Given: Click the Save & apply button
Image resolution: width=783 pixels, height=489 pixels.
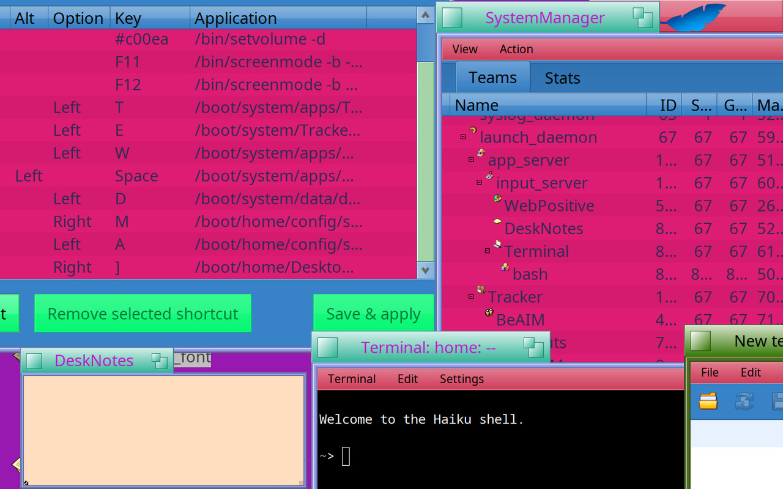Looking at the screenshot, I should point(373,314).
